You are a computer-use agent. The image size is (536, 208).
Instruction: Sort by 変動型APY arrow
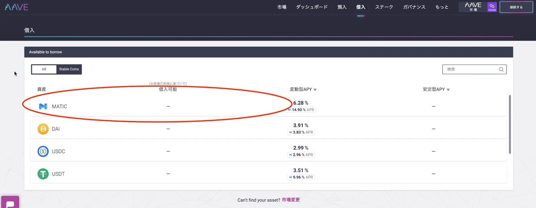point(315,90)
